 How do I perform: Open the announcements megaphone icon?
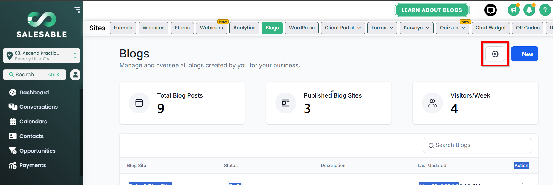click(514, 10)
